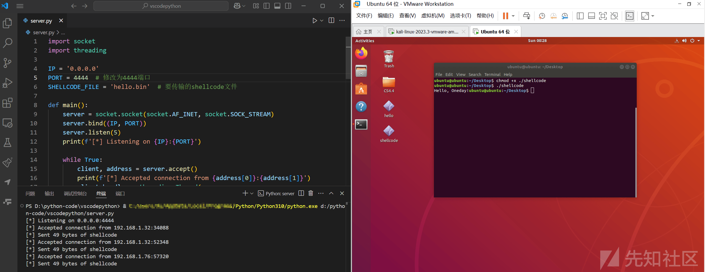Open terminal panel more actions ellipsis
705x272 pixels.
[x=321, y=193]
